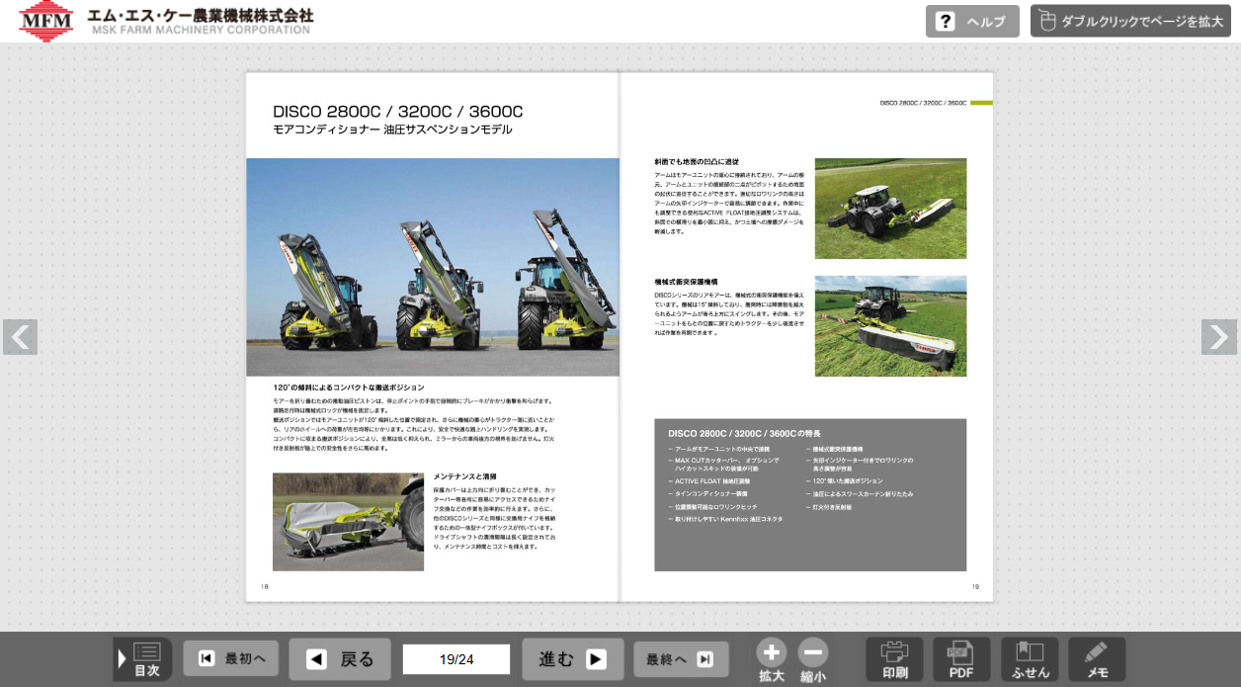Click the tractor mowing on slope photo
The width and height of the screenshot is (1241, 687).
pyautogui.click(x=890, y=209)
